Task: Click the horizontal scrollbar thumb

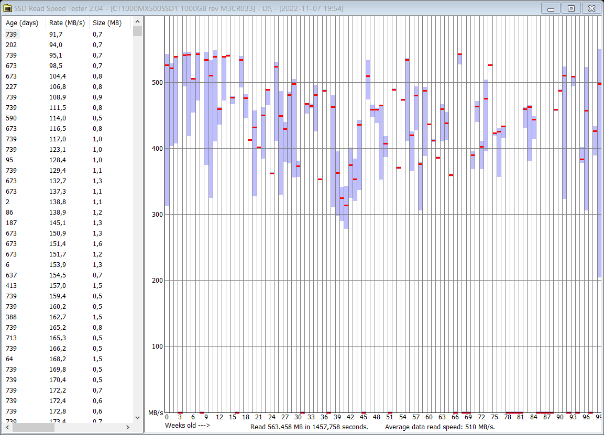Action: (34, 427)
